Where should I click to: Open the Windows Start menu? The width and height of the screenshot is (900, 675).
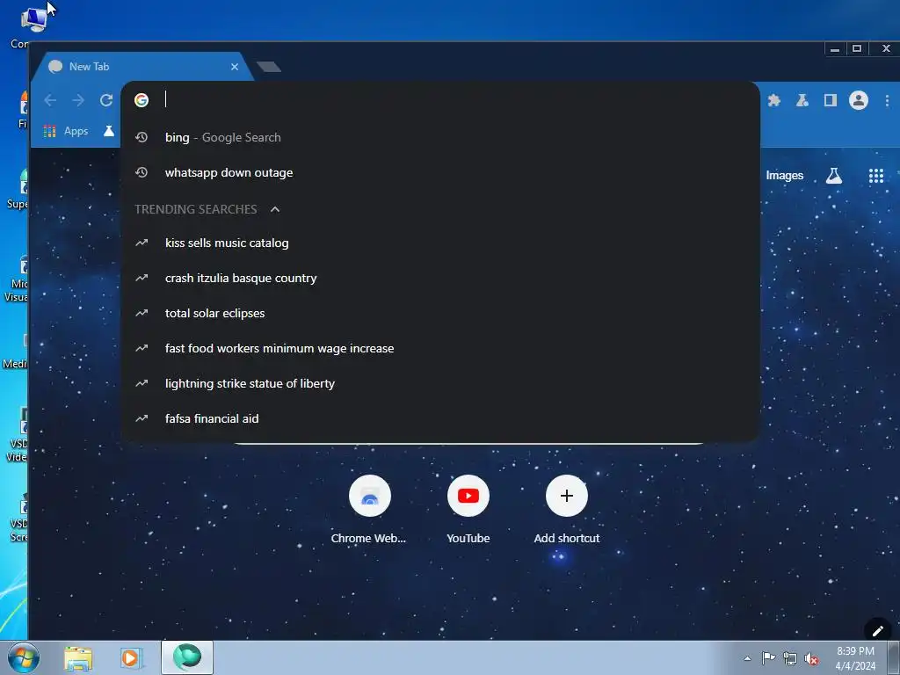pyautogui.click(x=23, y=657)
